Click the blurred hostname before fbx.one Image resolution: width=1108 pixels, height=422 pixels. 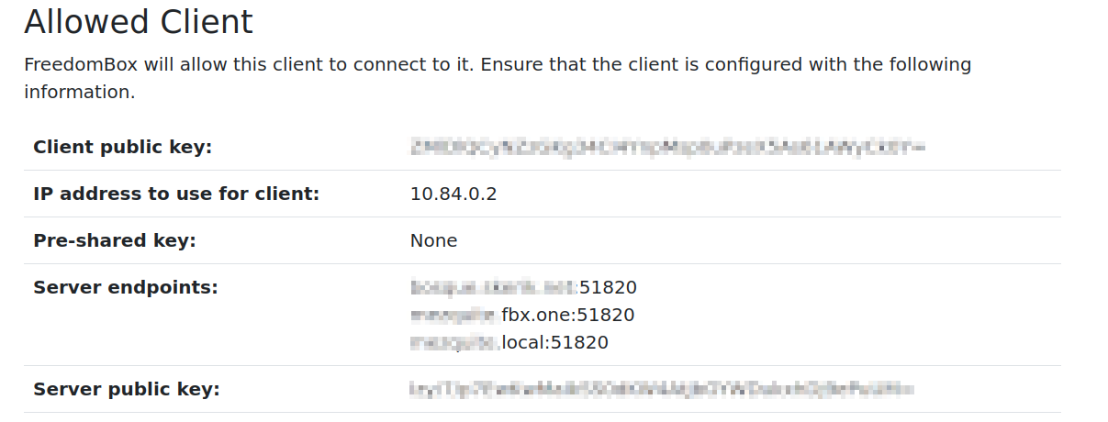pos(453,315)
